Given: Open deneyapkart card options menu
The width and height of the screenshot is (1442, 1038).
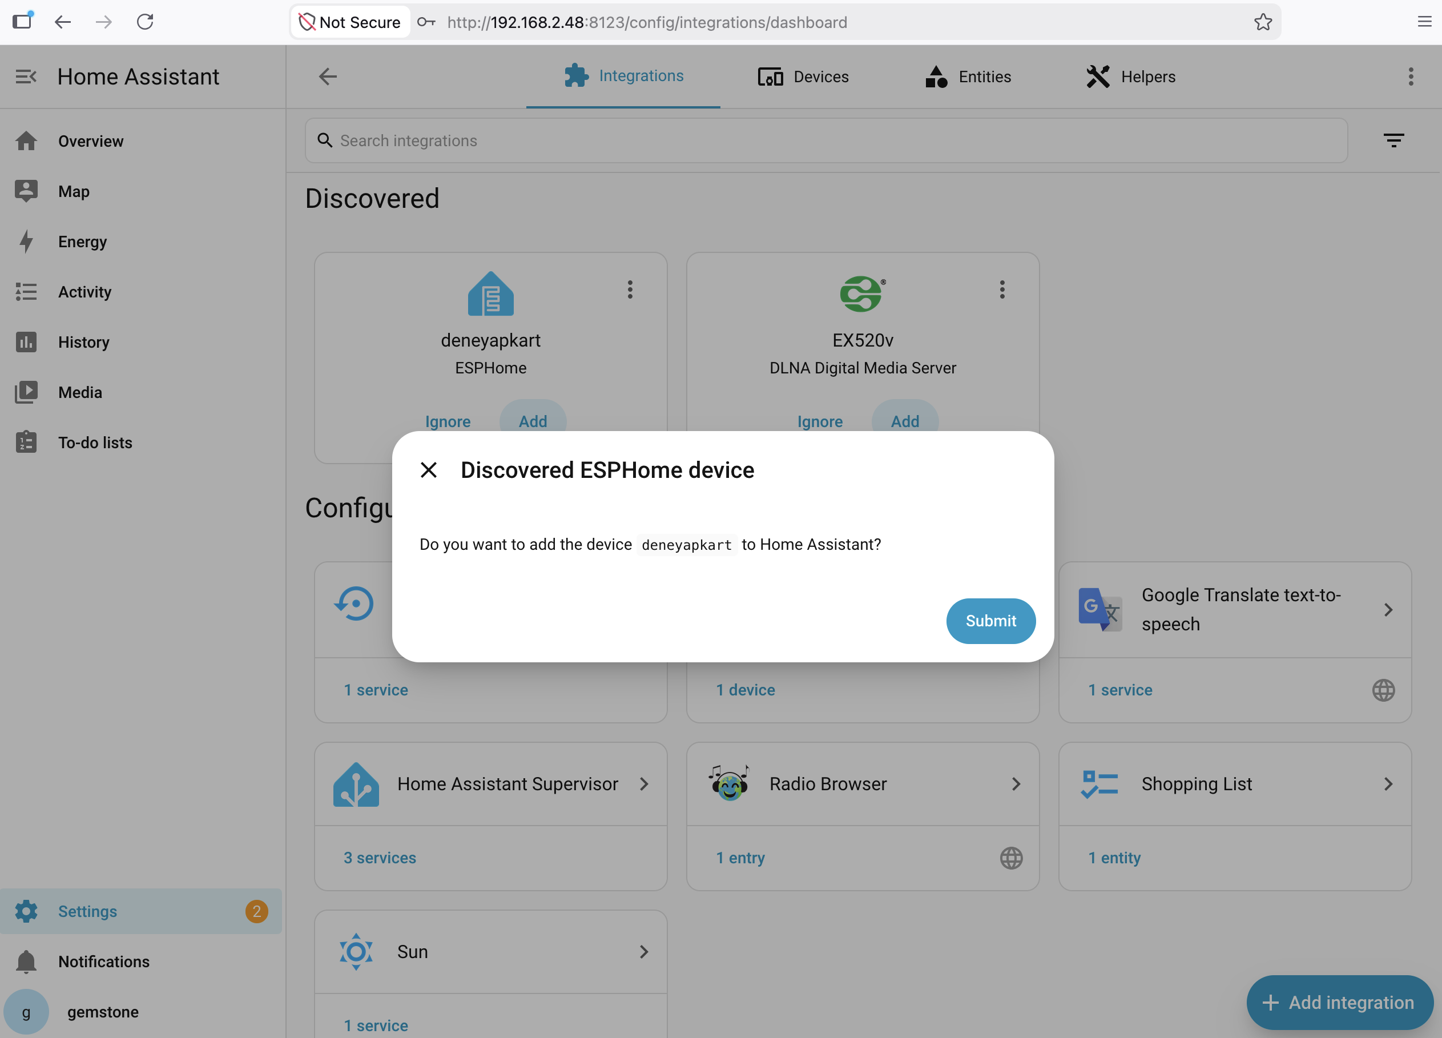Looking at the screenshot, I should 630,290.
